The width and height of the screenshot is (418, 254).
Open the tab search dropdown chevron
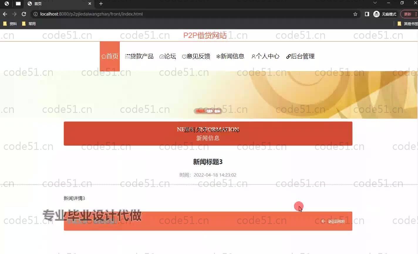375,3
